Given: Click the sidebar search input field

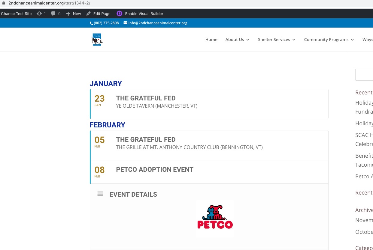Looking at the screenshot, I should coord(364,75).
